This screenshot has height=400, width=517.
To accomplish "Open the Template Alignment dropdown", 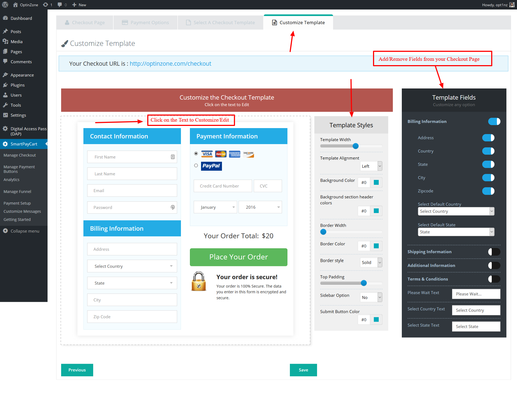I will pos(371,166).
